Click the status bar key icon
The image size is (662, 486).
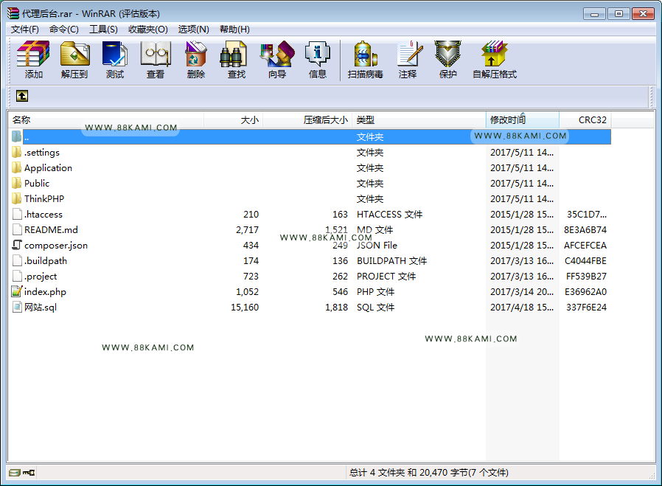click(29, 473)
